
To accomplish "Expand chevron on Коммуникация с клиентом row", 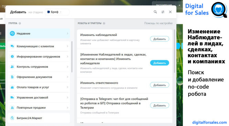I will pyautogui.click(x=67, y=46).
